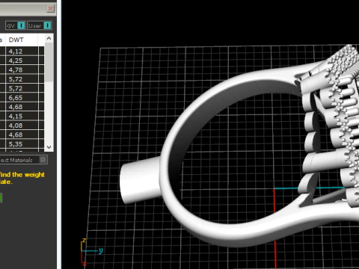This screenshot has width=359, height=269.
Task: Select the 4,12 DWT cell
Action: [22, 52]
